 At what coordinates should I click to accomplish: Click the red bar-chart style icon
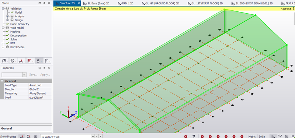(x=29, y=61)
